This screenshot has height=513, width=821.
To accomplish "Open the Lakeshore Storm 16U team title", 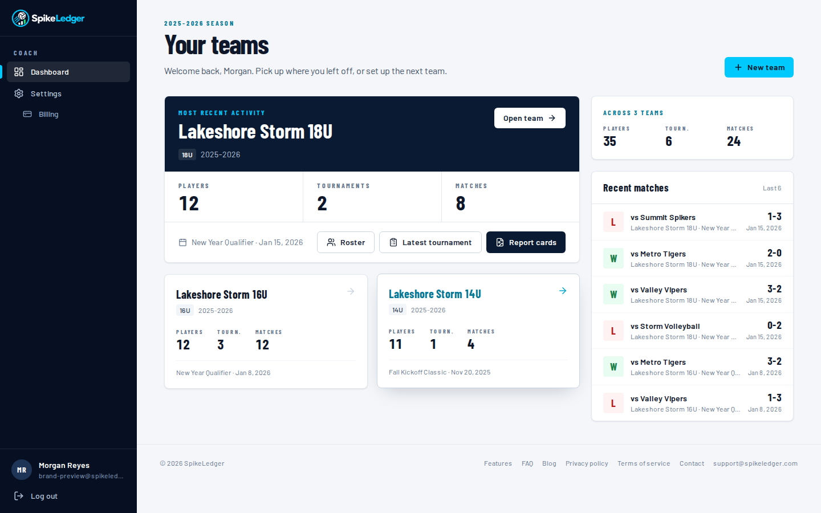I will click(x=222, y=295).
